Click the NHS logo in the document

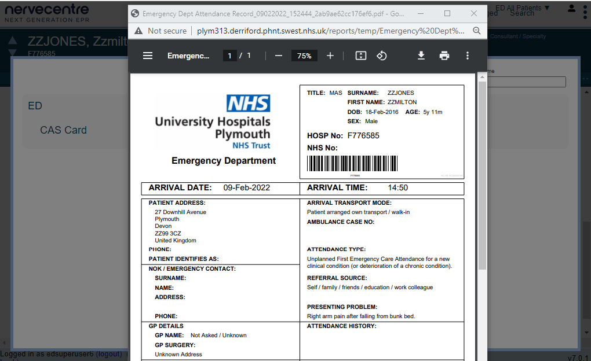(x=248, y=103)
